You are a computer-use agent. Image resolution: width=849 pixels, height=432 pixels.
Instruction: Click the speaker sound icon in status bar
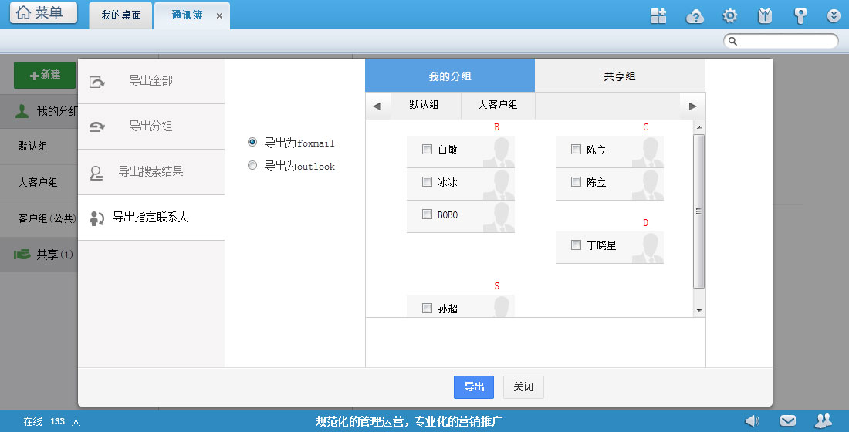(751, 420)
